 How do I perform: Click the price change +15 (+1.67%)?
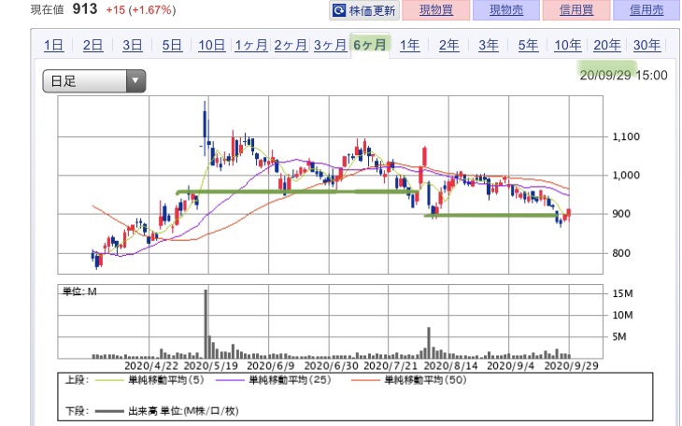point(141,9)
